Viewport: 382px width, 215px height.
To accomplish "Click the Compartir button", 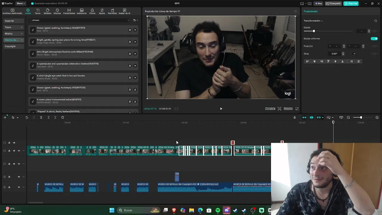I will click(333, 4).
